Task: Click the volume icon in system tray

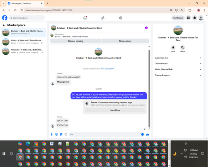Action: pyautogui.click(x=186, y=157)
